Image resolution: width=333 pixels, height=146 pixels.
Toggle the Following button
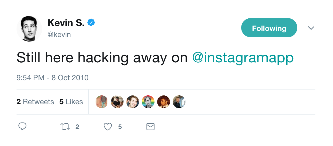click(269, 28)
